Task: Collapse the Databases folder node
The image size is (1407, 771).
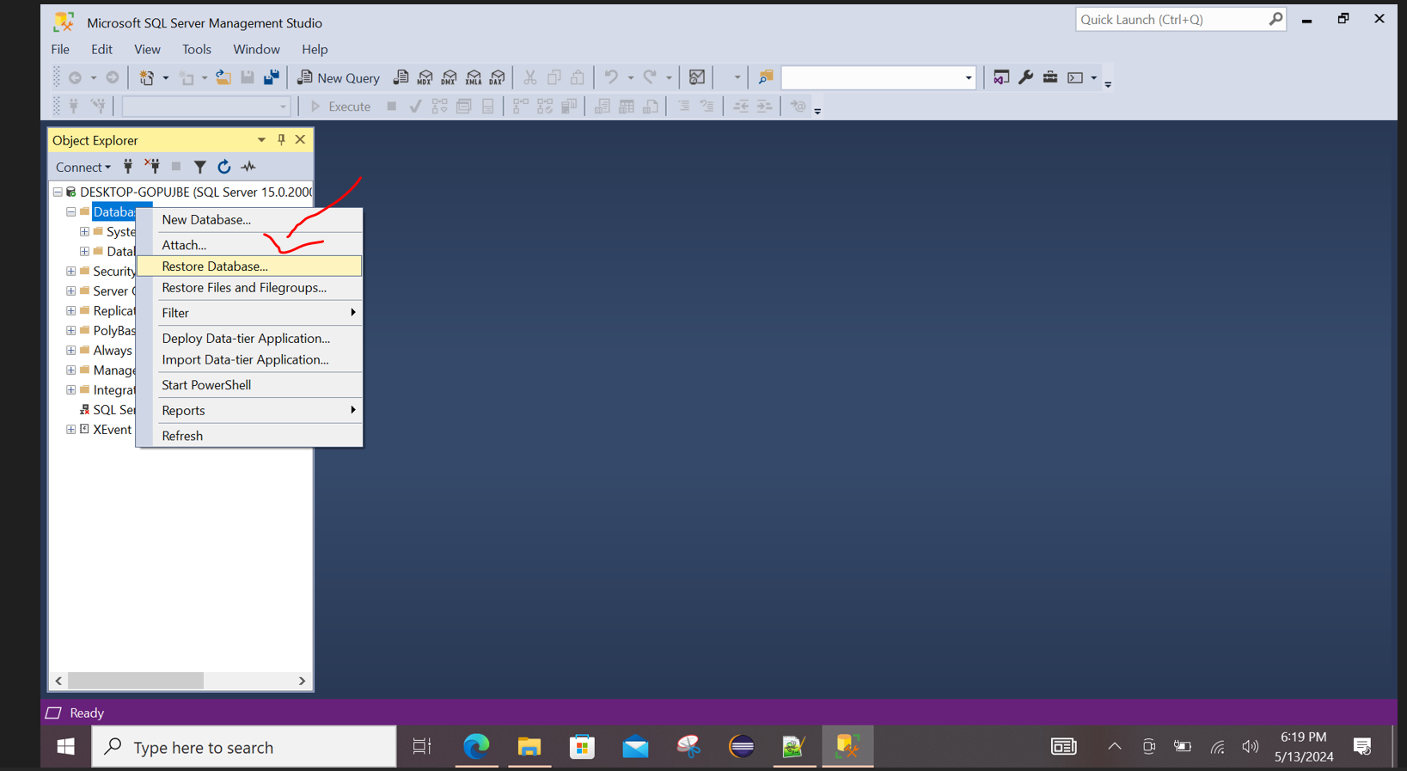Action: tap(71, 211)
